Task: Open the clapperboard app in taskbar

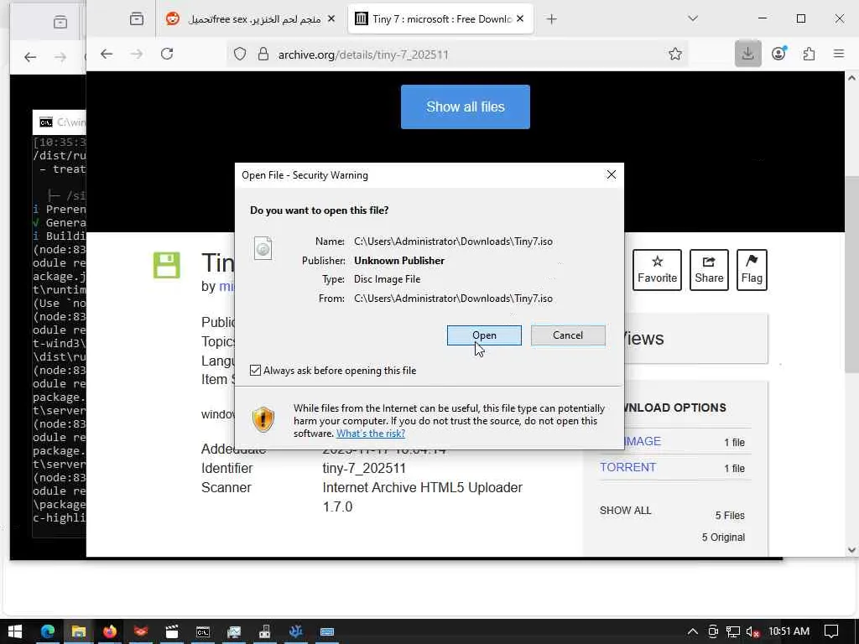Action: [172, 631]
